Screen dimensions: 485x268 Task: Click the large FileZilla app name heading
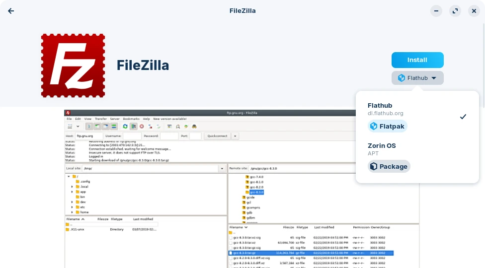pyautogui.click(x=143, y=66)
